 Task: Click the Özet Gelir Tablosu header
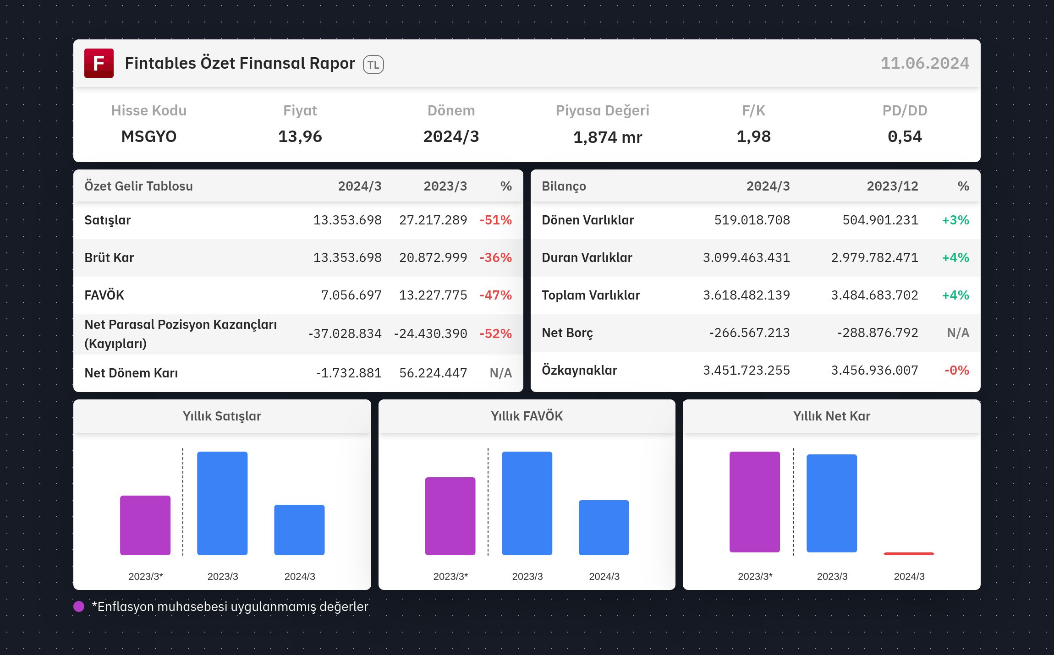click(x=138, y=186)
